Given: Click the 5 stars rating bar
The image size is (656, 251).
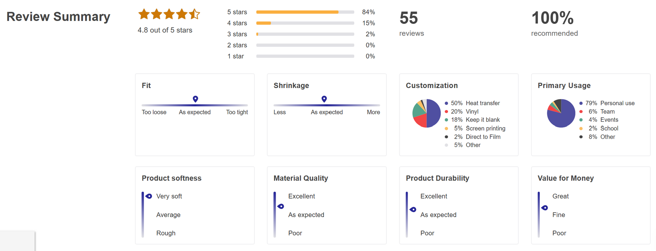Looking at the screenshot, I should tap(305, 12).
